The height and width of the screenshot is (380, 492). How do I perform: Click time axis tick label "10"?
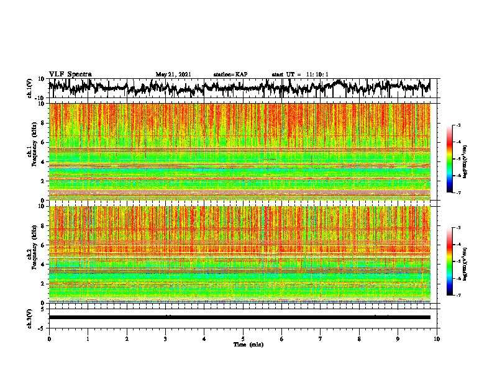point(437,339)
